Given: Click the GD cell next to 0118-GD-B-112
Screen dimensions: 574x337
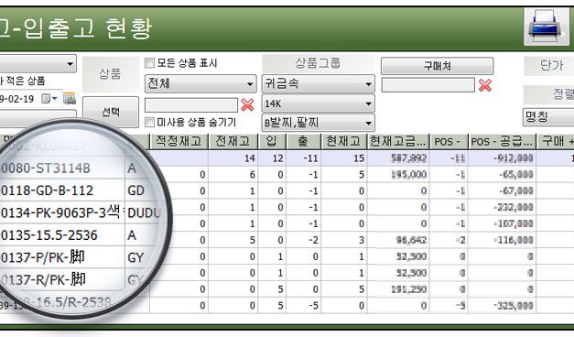Looking at the screenshot, I should [135, 190].
